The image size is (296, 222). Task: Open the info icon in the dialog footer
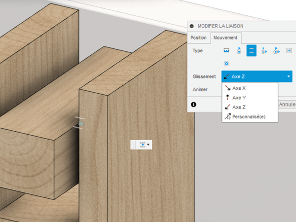pyautogui.click(x=193, y=105)
